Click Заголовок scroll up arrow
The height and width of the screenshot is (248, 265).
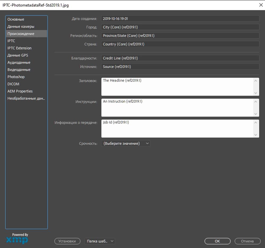[x=255, y=81]
